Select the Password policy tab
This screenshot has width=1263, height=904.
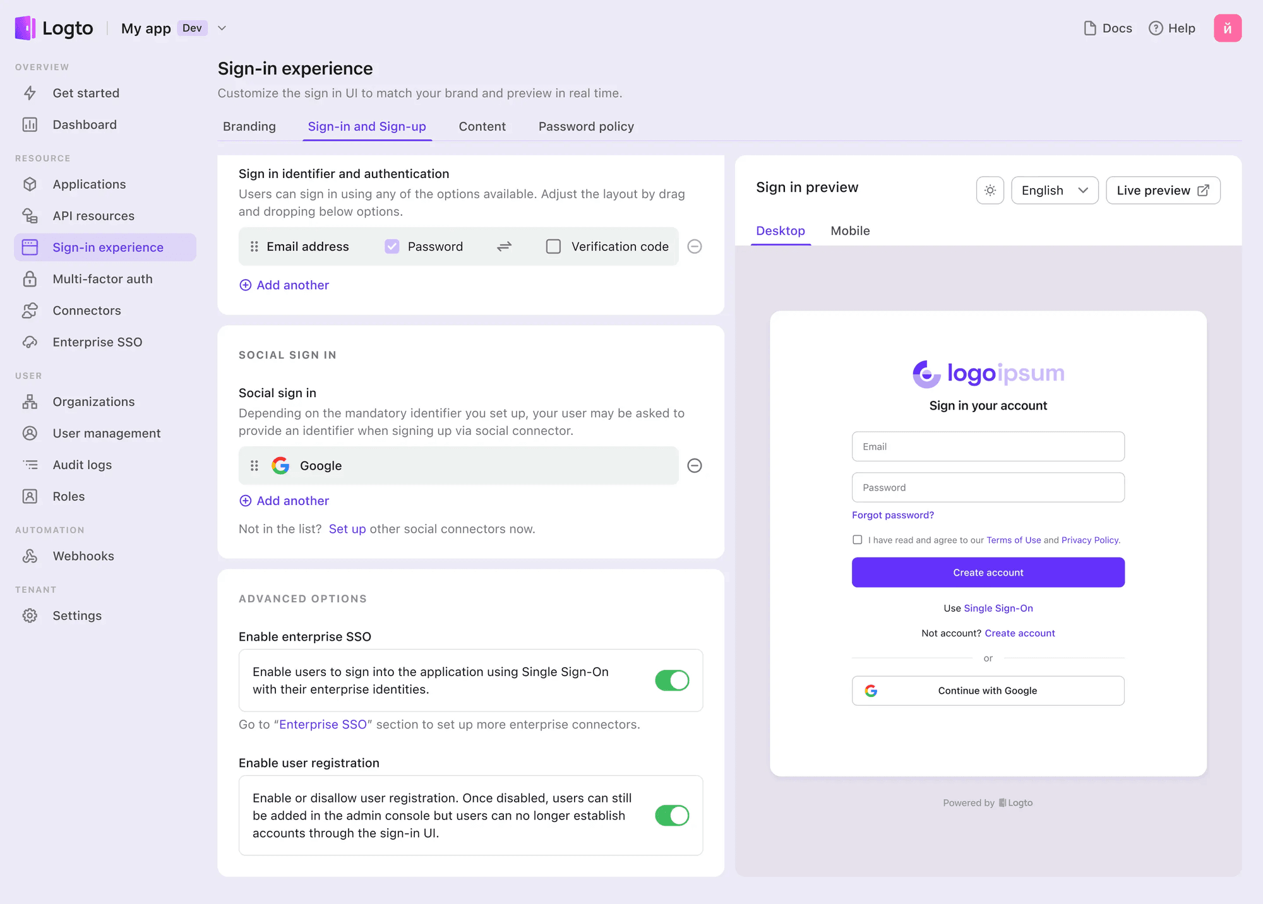click(586, 125)
